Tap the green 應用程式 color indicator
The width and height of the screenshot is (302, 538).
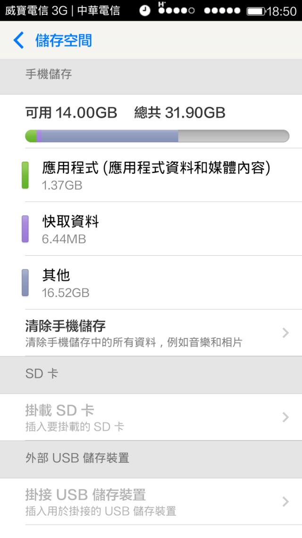coord(25,175)
